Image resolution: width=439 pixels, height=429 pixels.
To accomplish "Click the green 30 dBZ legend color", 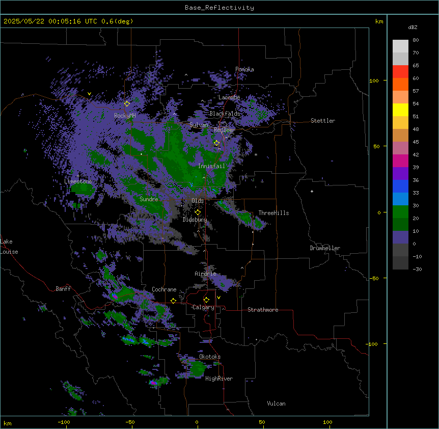I will coord(400,212).
